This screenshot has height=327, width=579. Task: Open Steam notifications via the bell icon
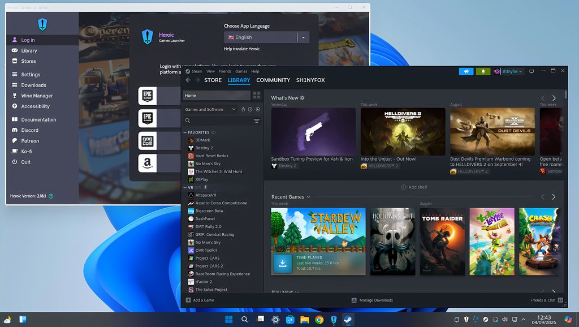(x=483, y=71)
